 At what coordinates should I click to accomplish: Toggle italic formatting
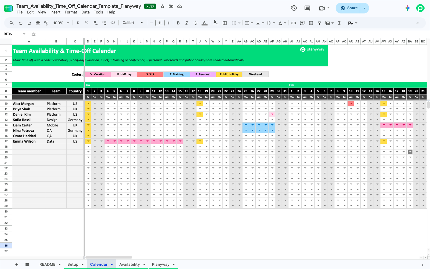(187, 23)
